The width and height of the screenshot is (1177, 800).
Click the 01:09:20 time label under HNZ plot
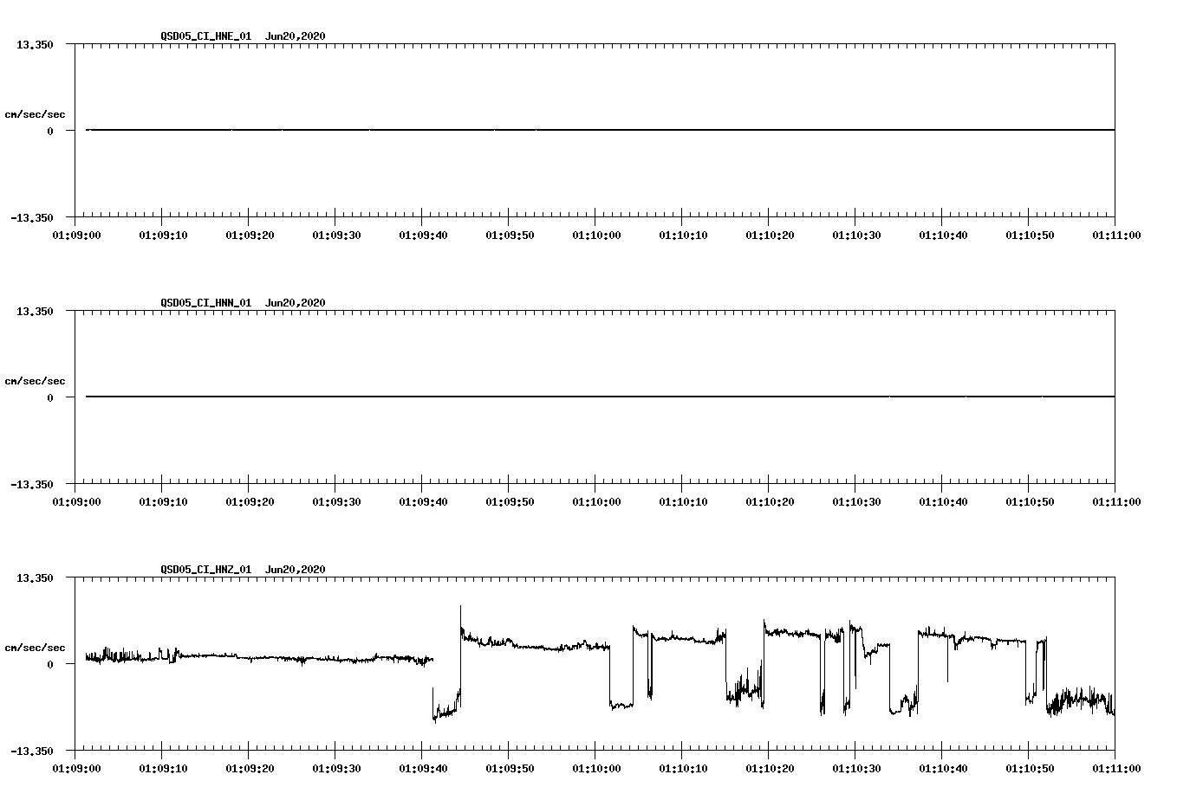[250, 768]
